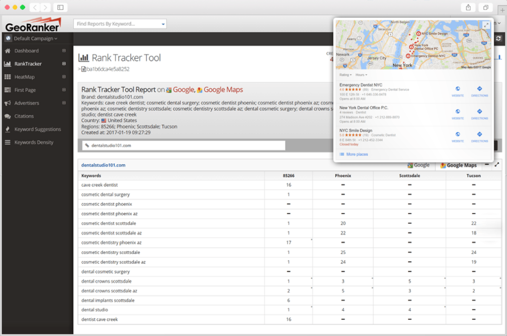Click New York Dental Office map pin

(x=411, y=47)
